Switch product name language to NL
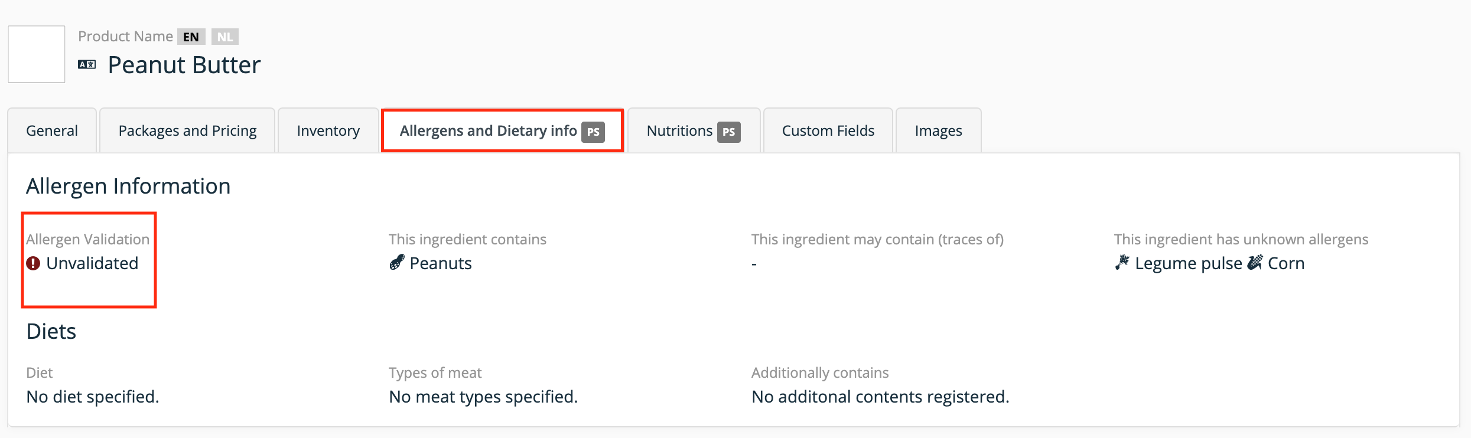1471x438 pixels. click(224, 37)
